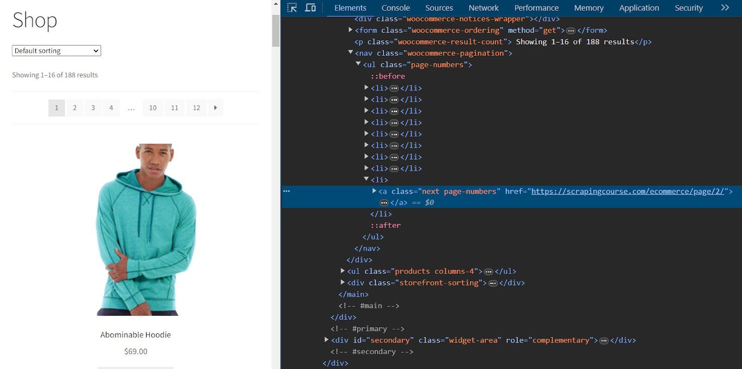Open the Performance tab
This screenshot has height=369, width=742.
tap(537, 8)
